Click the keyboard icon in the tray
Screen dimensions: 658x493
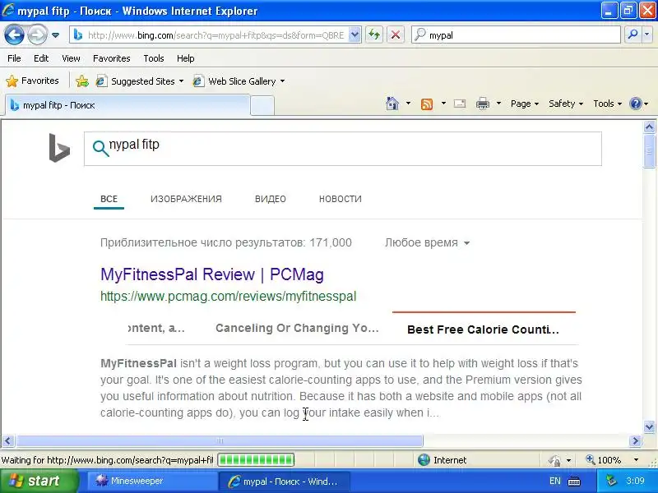tap(573, 481)
